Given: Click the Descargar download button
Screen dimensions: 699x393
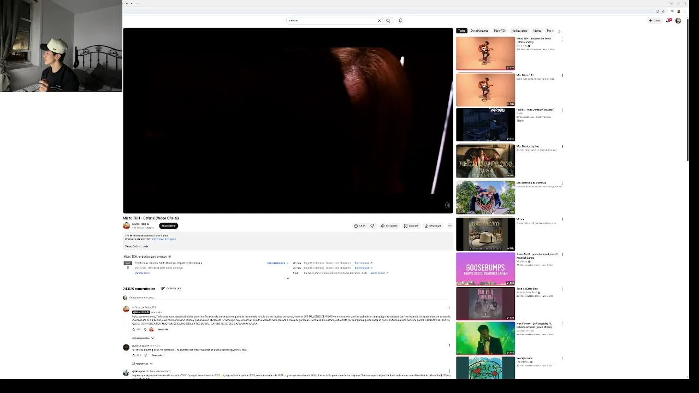Looking at the screenshot, I should [433, 225].
